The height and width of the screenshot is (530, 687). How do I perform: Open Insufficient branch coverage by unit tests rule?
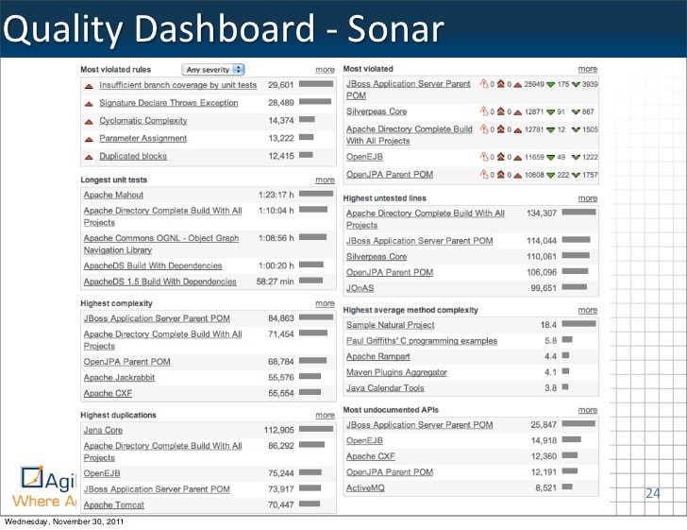(x=177, y=85)
